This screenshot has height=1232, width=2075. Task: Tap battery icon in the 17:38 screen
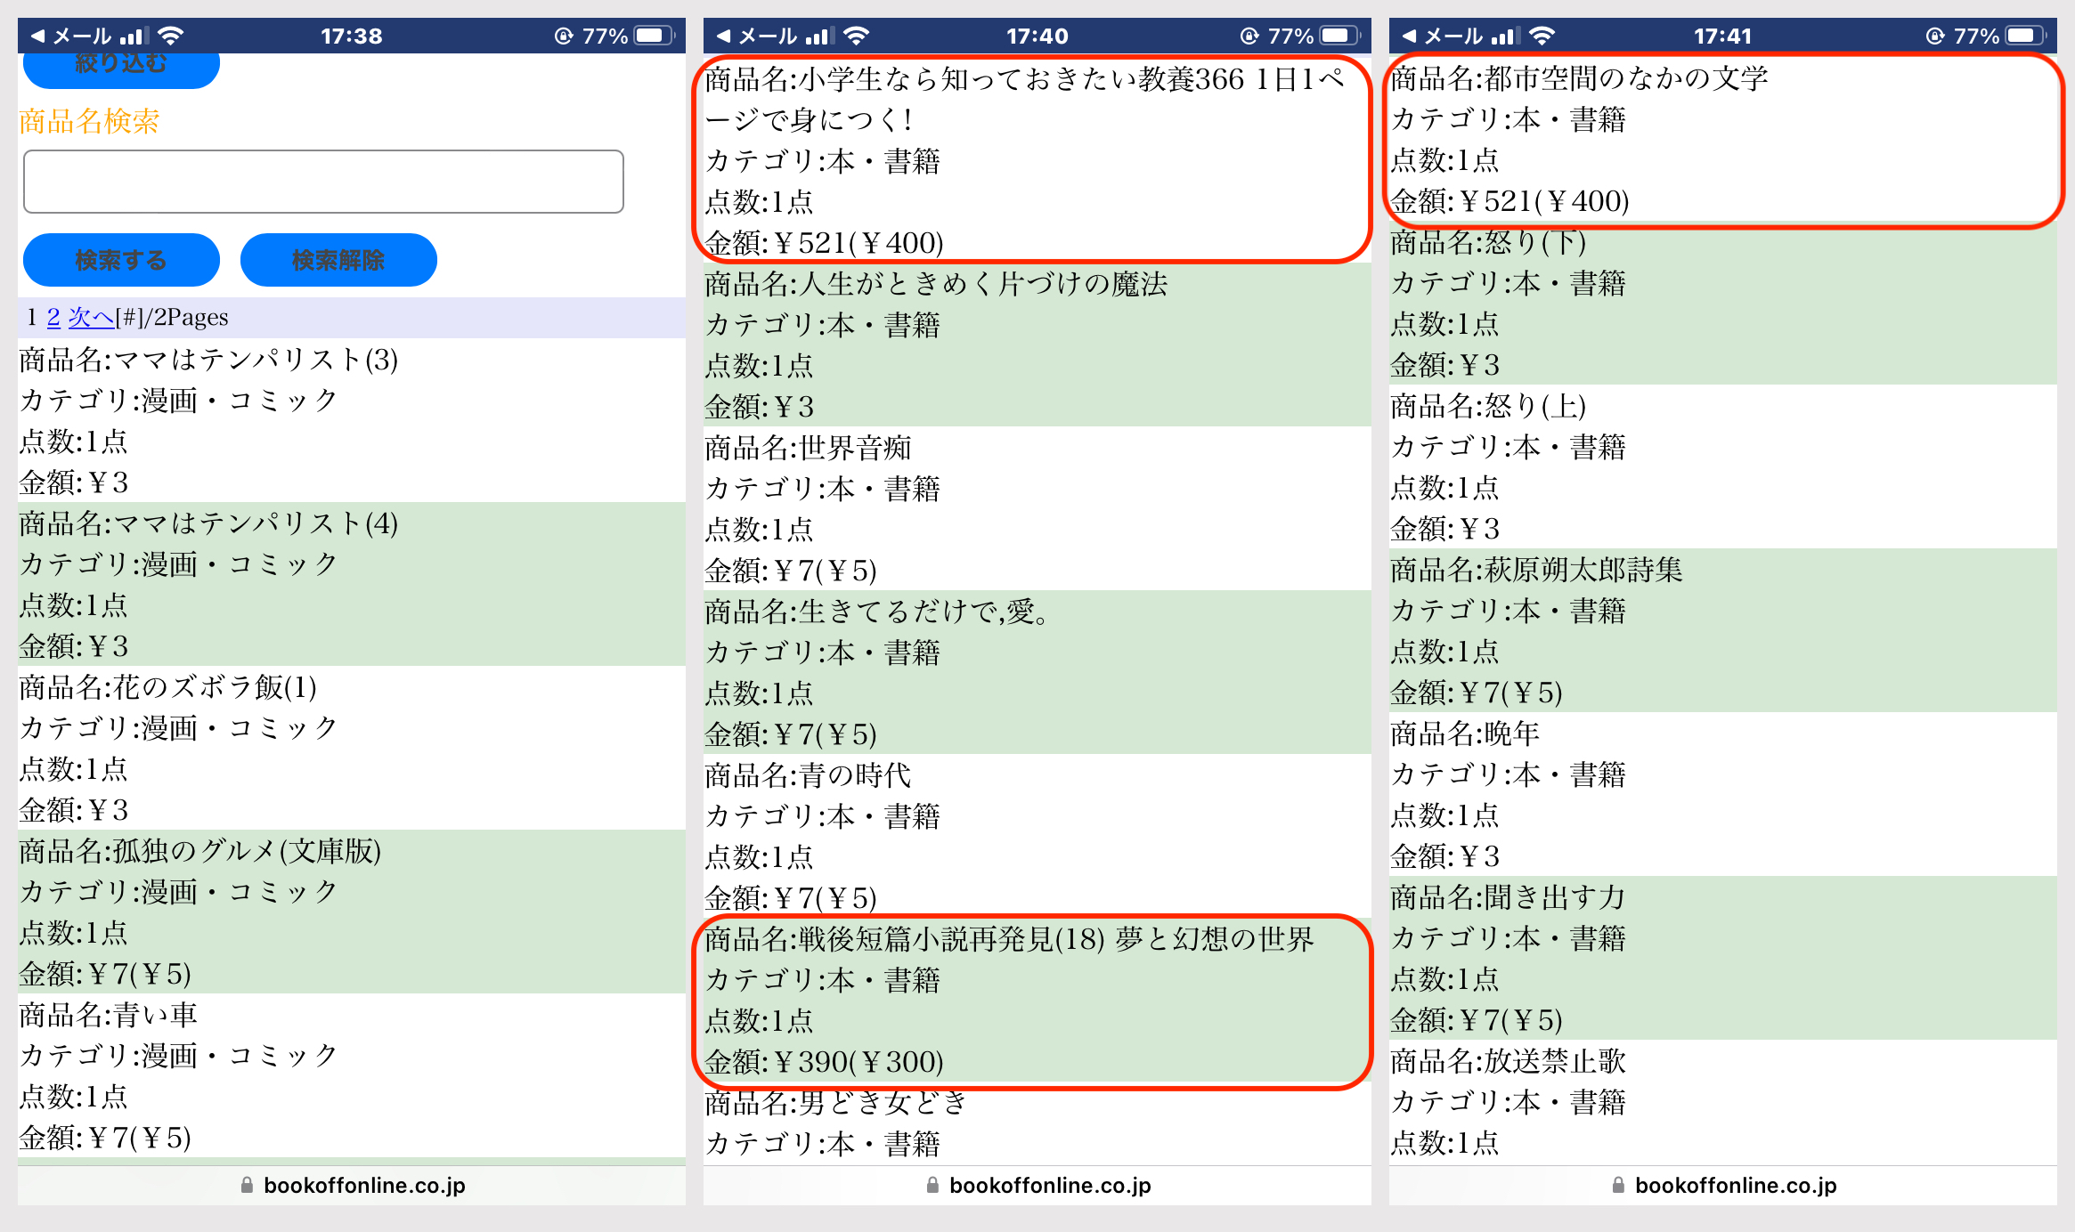point(655,36)
